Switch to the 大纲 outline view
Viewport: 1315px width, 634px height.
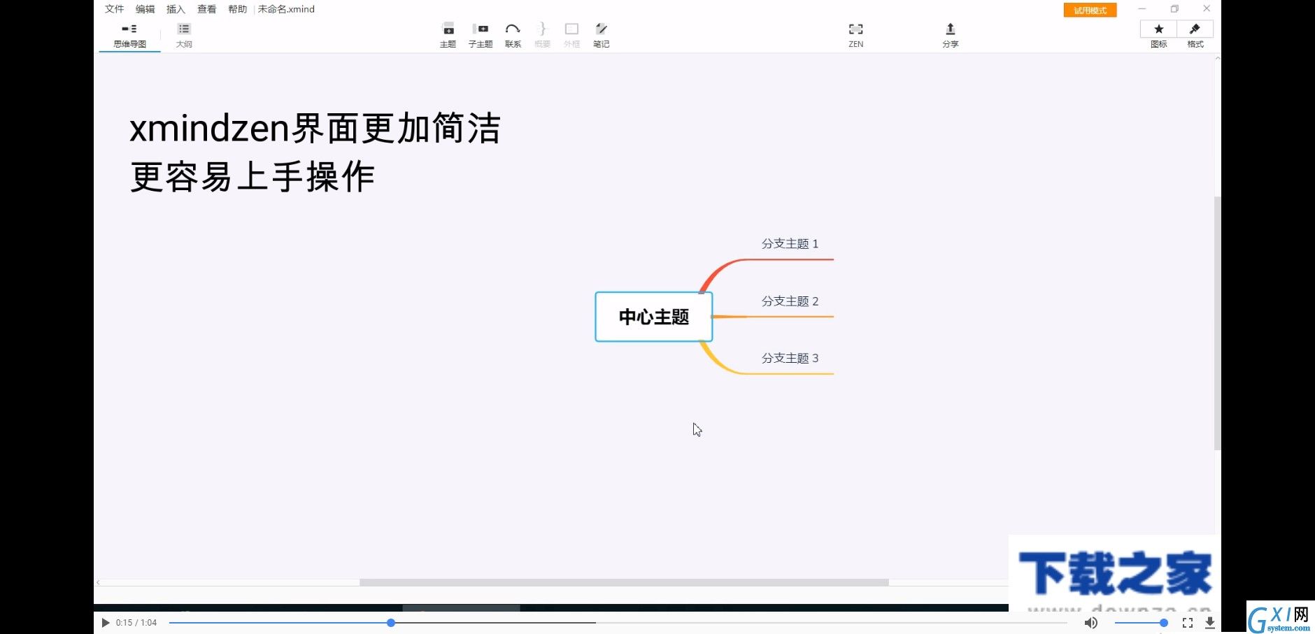point(184,36)
